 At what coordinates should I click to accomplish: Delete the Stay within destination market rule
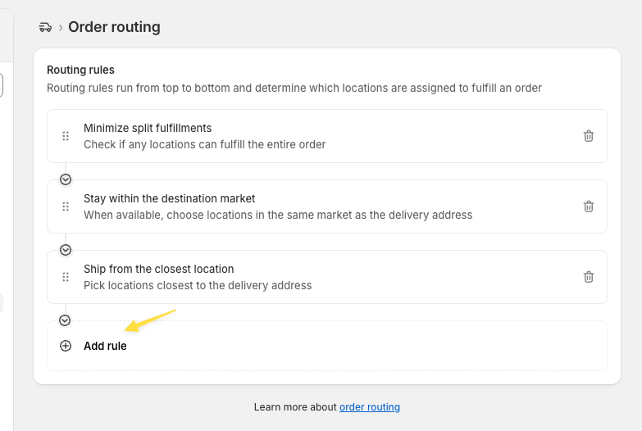(589, 206)
